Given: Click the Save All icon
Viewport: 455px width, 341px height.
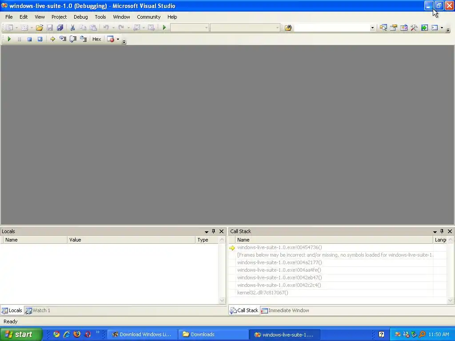Looking at the screenshot, I should (x=60, y=28).
